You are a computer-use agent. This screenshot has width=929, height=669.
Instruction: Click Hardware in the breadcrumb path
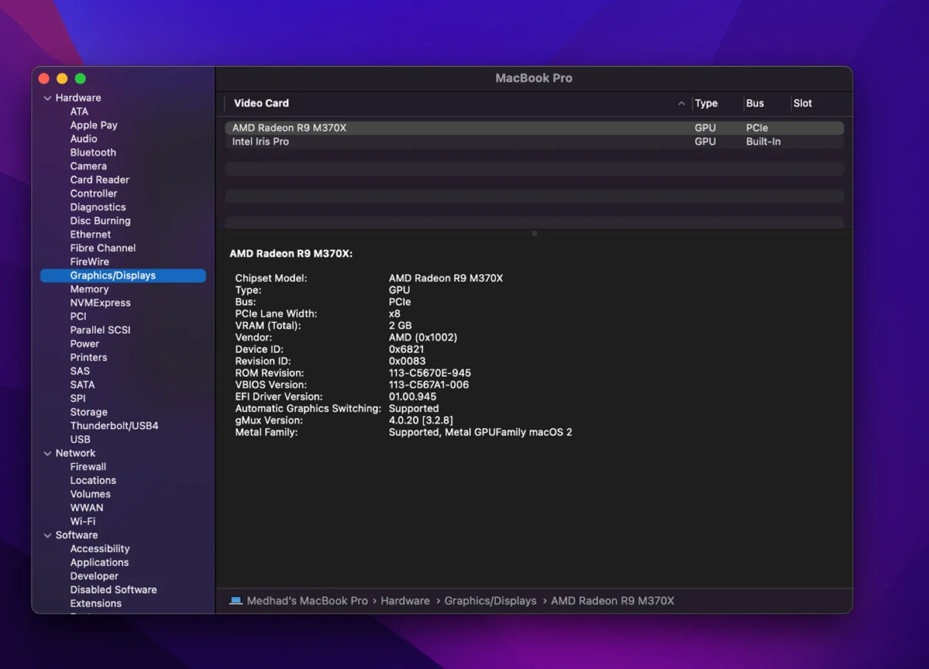point(405,601)
